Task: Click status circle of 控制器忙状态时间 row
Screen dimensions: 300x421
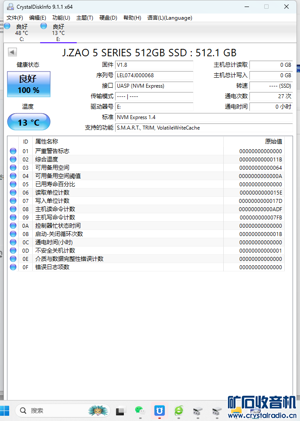Action: click(x=13, y=226)
